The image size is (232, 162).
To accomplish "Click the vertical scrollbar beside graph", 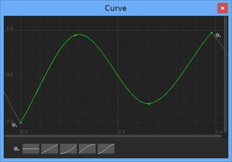I will 225,74.
